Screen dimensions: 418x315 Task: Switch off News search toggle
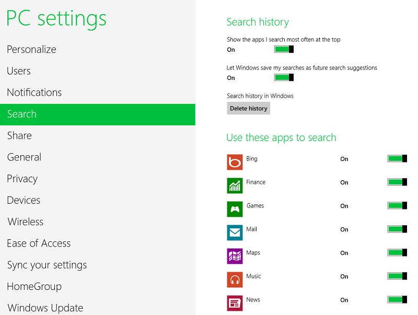tap(397, 299)
